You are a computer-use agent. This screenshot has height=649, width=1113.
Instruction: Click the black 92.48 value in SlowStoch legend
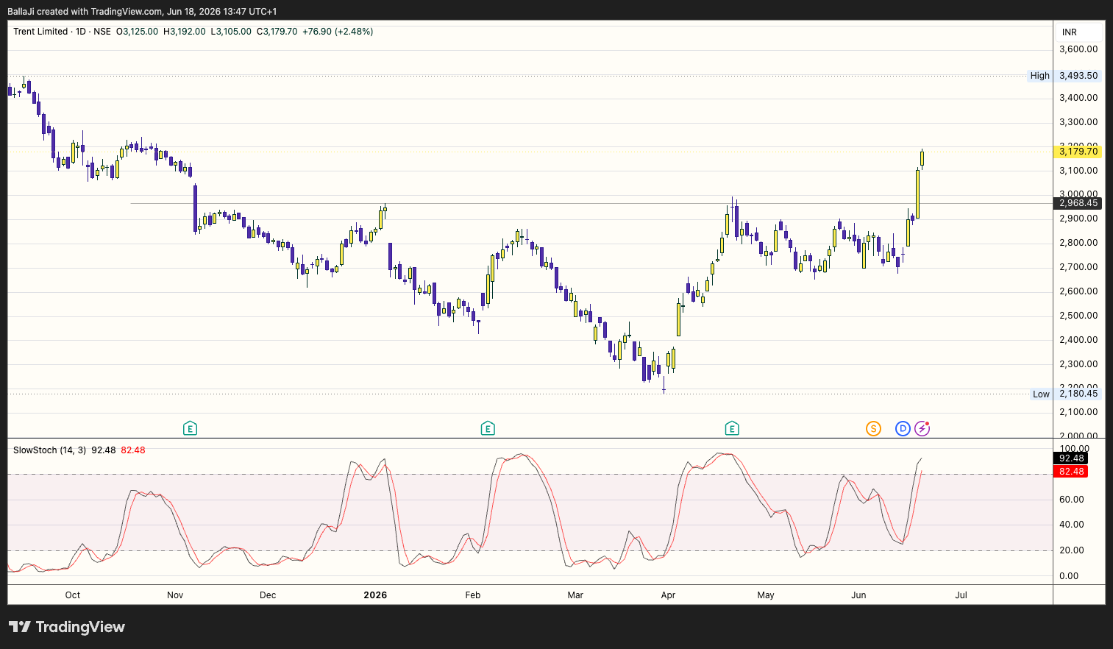coord(104,450)
